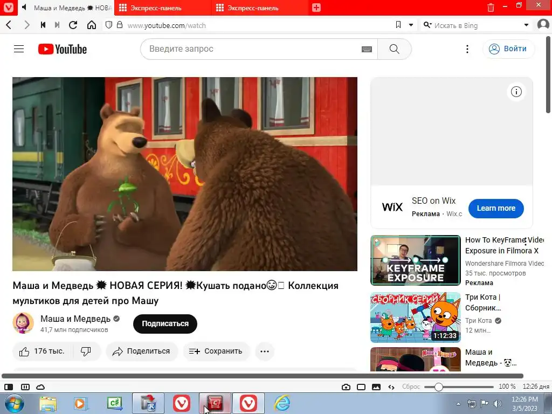Switch to the second Экспресс-панель tab
The image size is (552, 414).
tap(260, 8)
